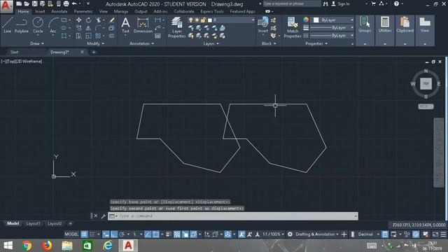Screen dimensions: 448x252
Task: Expand the Draw panel dropdown
Action: tap(37, 43)
